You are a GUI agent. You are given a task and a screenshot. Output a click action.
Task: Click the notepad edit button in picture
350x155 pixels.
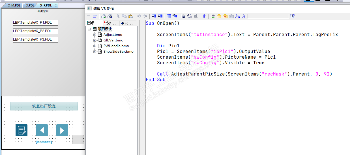click(22, 130)
